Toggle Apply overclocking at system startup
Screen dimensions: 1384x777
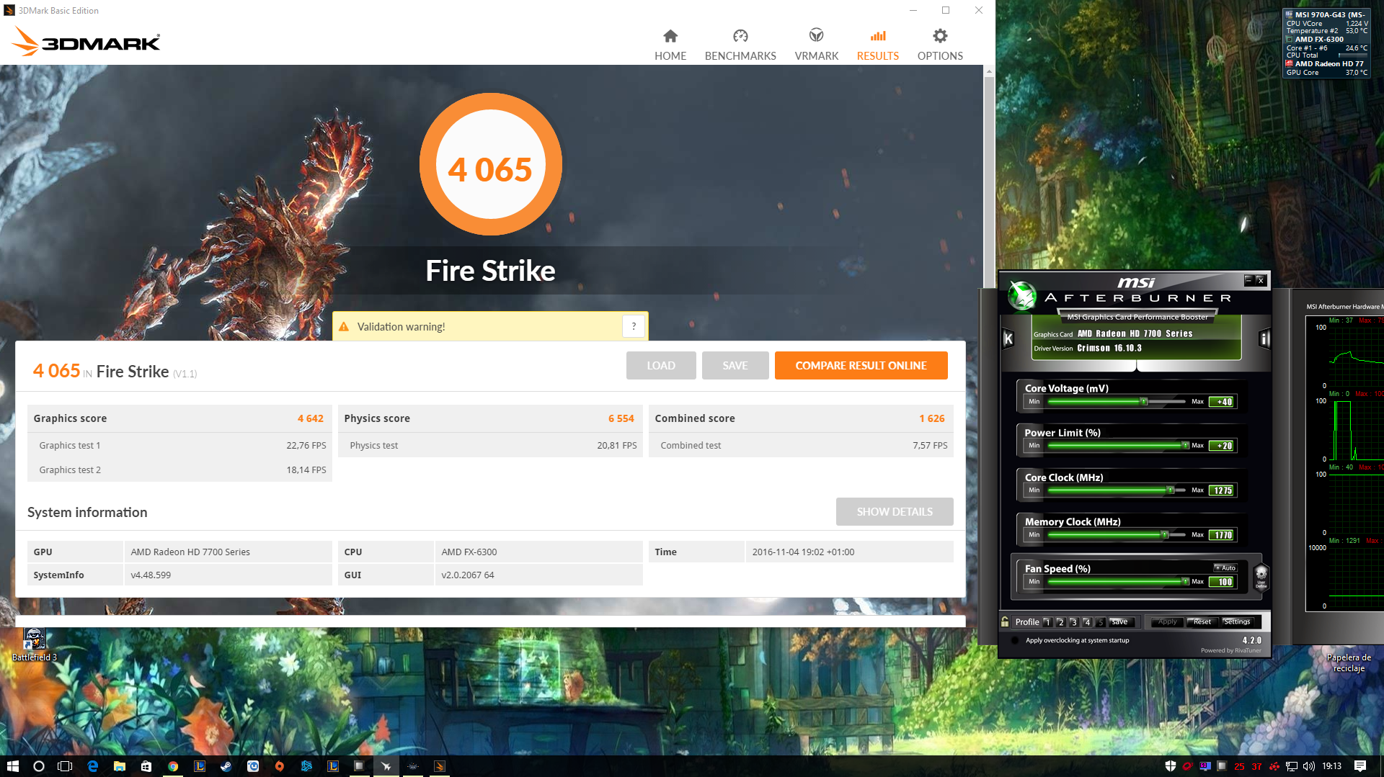pos(1016,640)
